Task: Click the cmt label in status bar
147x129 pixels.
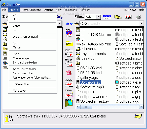Action: point(11,120)
